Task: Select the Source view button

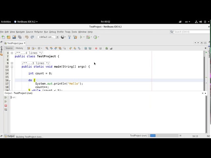Action: [x=9, y=48]
